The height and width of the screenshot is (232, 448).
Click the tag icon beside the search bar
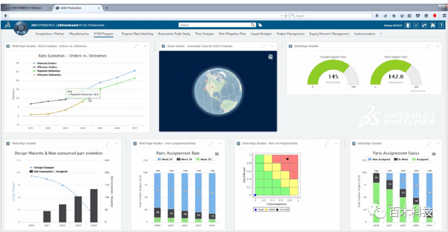point(260,25)
